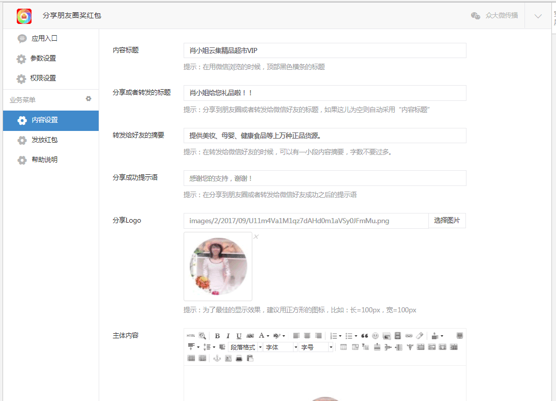Click the print icon in editor
This screenshot has height=401, width=556.
pos(239,358)
